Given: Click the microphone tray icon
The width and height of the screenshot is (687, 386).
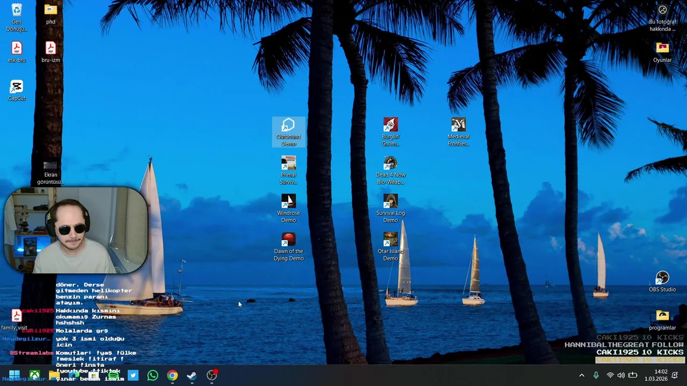Looking at the screenshot, I should [596, 375].
